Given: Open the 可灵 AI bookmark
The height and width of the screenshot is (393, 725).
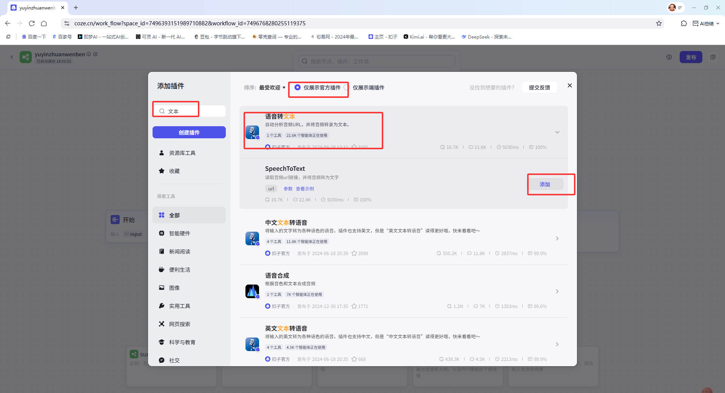Looking at the screenshot, I should click(x=160, y=37).
